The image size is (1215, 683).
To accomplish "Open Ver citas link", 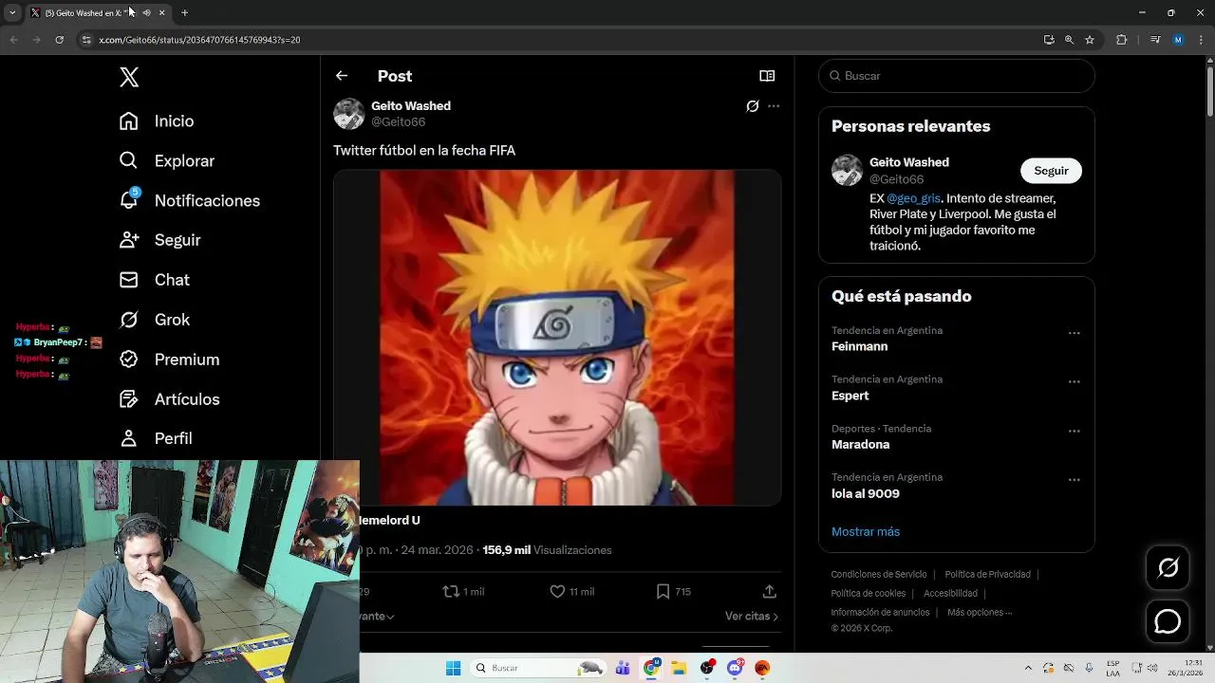I will click(752, 617).
